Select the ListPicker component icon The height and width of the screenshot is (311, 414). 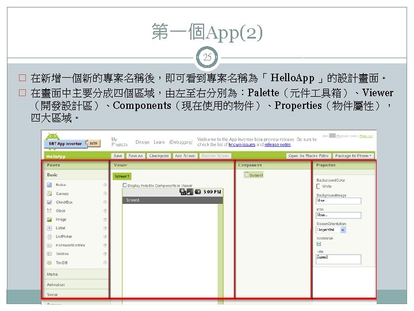click(x=49, y=237)
